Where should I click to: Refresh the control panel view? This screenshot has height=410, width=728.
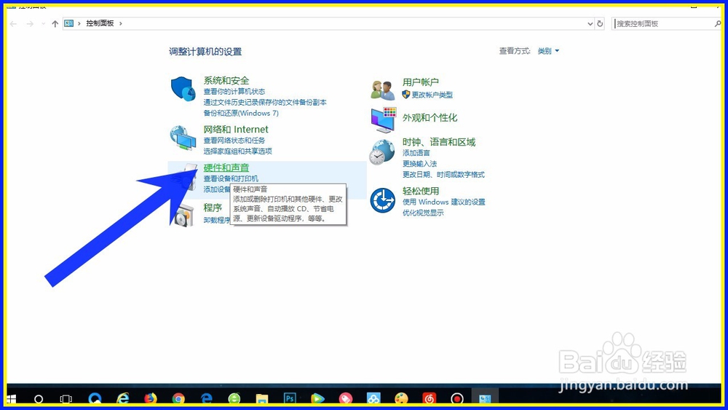[600, 24]
